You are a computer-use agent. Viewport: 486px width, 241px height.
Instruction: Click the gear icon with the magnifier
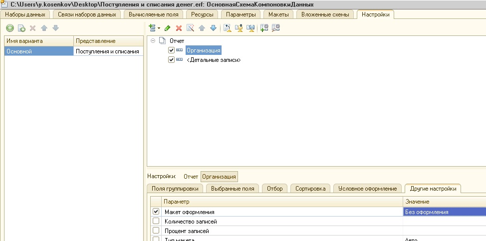275,28
